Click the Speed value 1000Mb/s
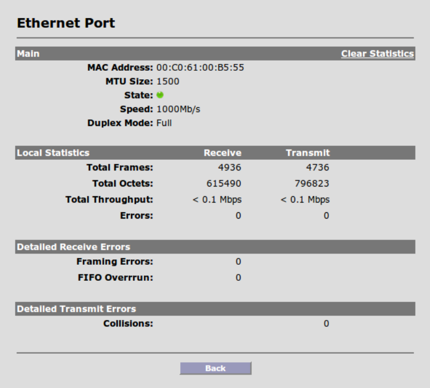 point(178,109)
